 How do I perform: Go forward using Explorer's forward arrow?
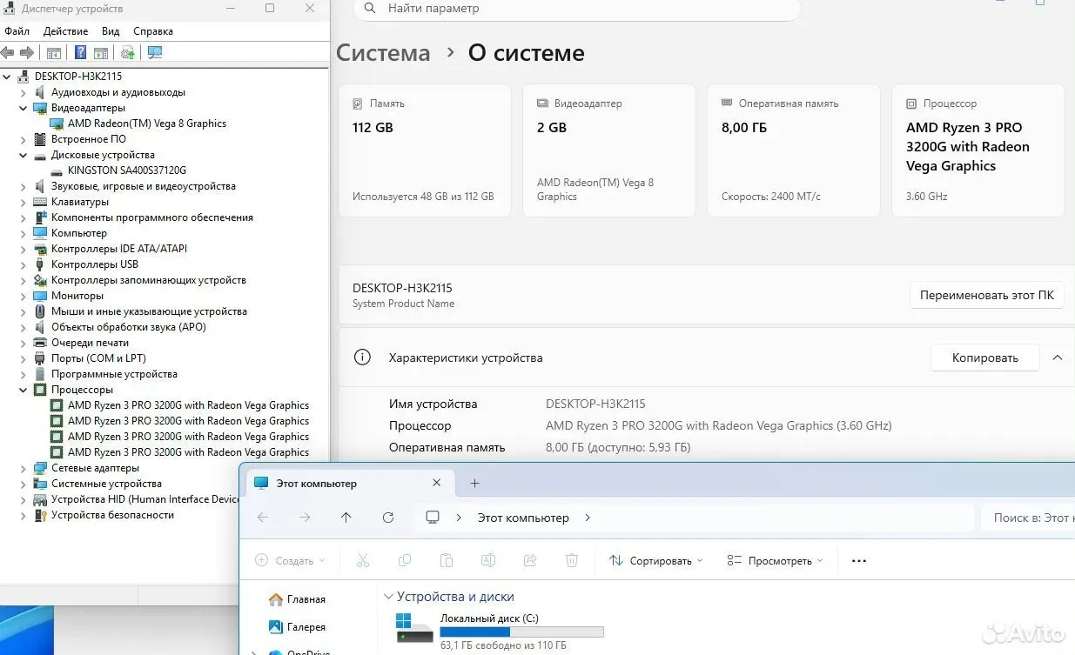click(x=305, y=518)
